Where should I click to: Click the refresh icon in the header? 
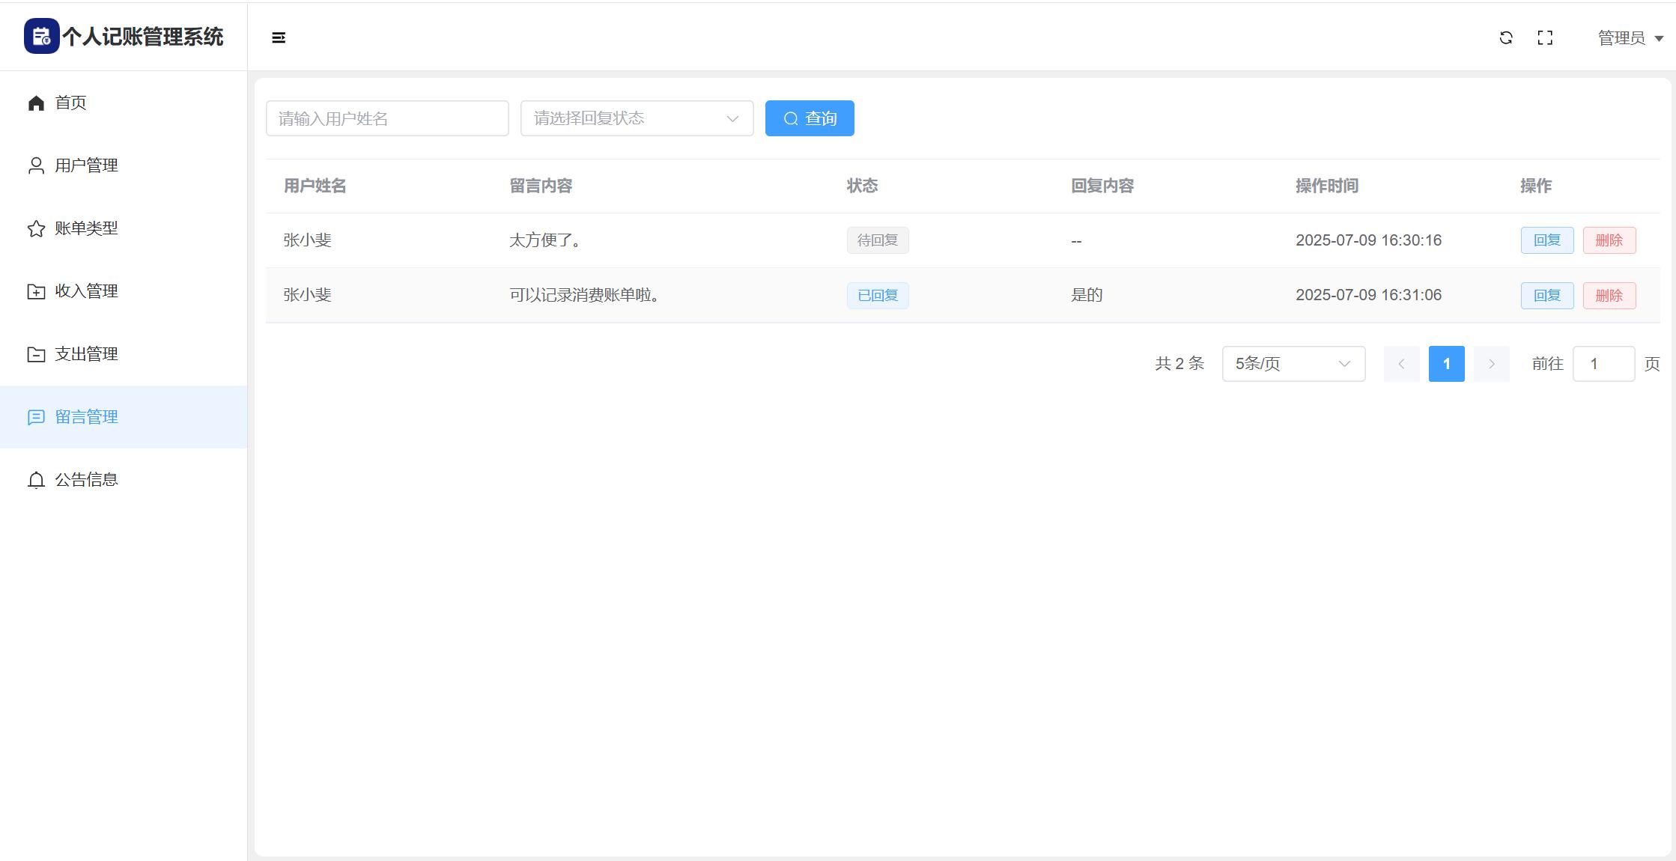pos(1506,37)
